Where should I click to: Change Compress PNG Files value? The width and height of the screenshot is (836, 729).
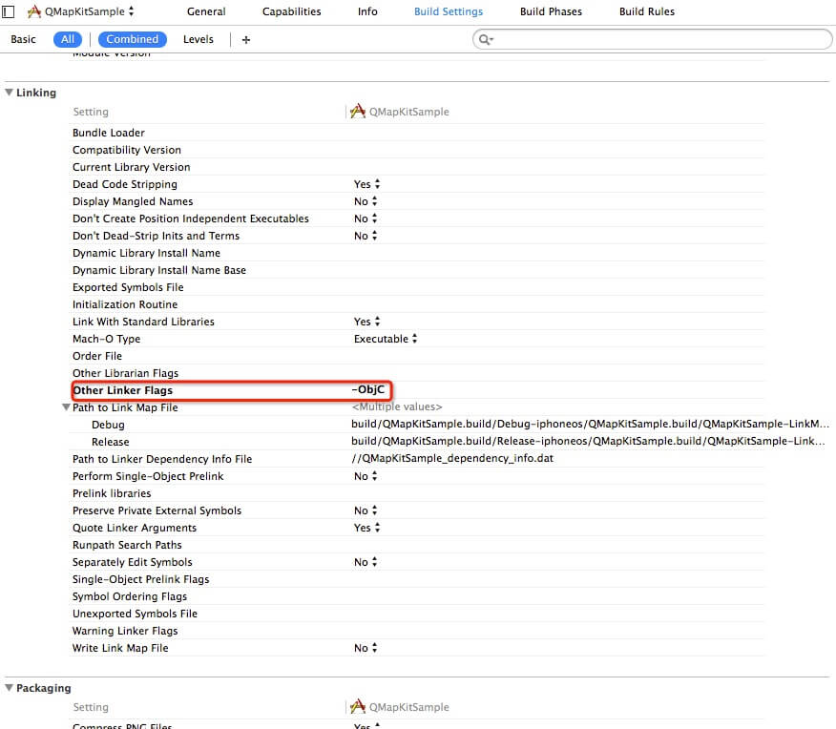pyautogui.click(x=366, y=726)
